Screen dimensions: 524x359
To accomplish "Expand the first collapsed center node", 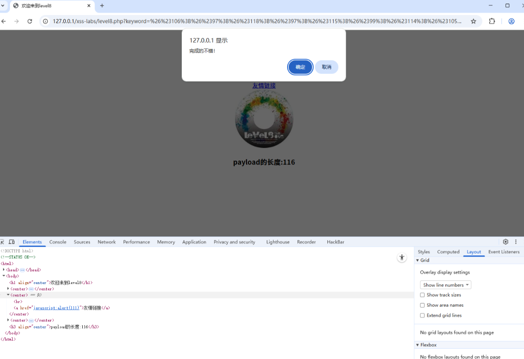I will coord(8,288).
